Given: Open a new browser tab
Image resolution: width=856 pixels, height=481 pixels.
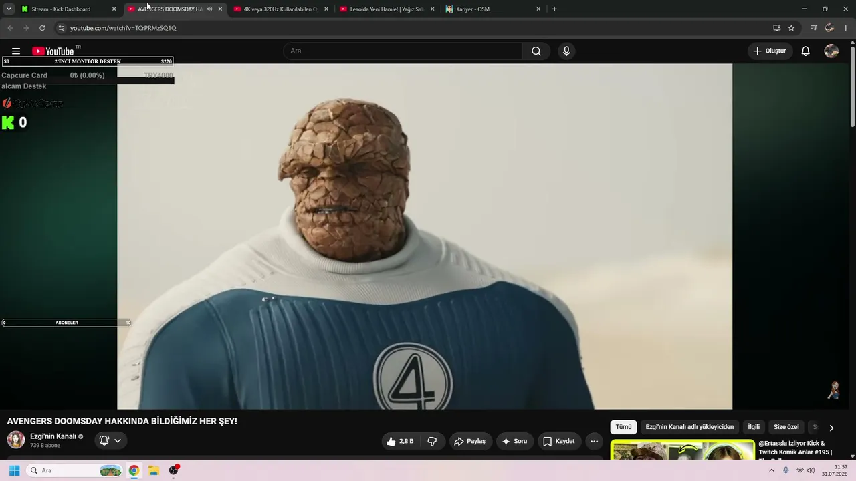Looking at the screenshot, I should pyautogui.click(x=554, y=9).
